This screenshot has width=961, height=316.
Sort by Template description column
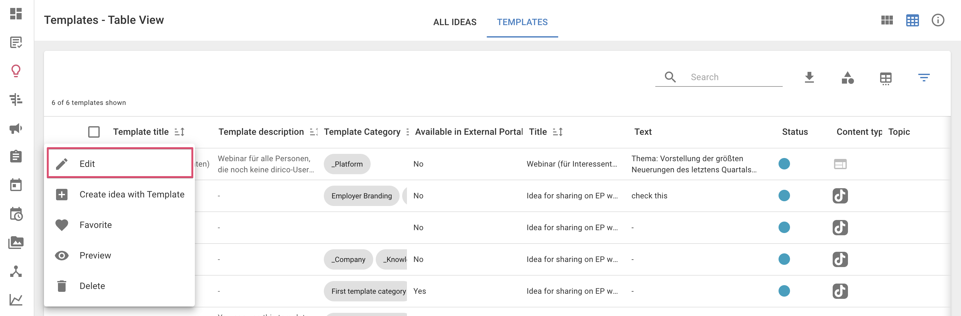click(x=313, y=132)
